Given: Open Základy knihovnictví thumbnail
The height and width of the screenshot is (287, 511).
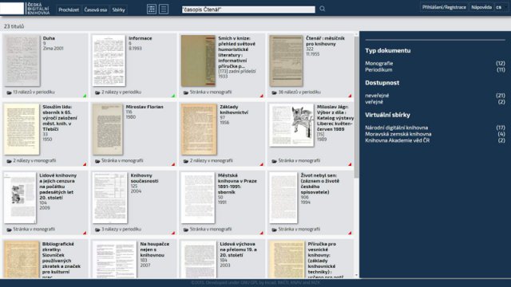Looking at the screenshot, I should 199,129.
